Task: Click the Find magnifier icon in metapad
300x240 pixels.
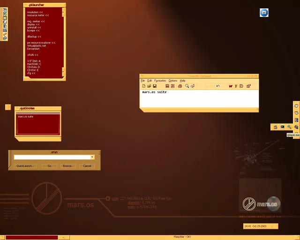Action: pyautogui.click(x=187, y=86)
